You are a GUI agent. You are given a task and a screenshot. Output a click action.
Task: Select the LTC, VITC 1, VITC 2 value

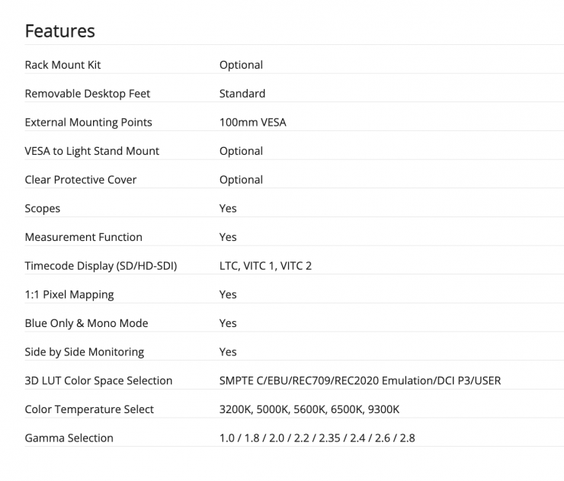point(265,266)
